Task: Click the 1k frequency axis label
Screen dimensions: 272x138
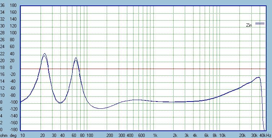Action: tap(155, 135)
